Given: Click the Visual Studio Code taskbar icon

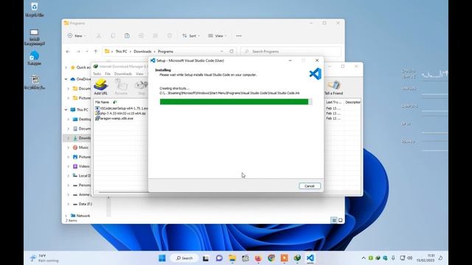Looking at the screenshot, I should tap(310, 258).
